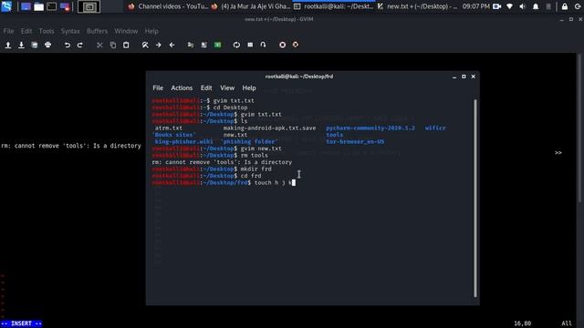
Task: Click the GVIM window vertical scrollbar
Action: 579,128
